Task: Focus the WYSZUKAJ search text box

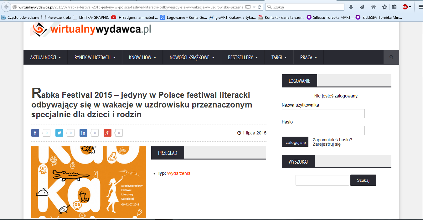Action: [x=322, y=180]
